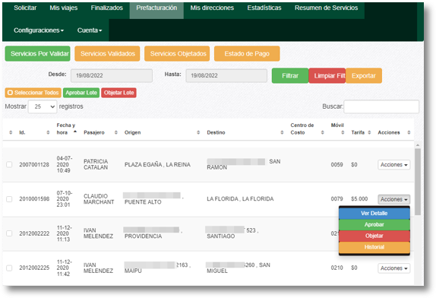Collapse Acciones dropdown for Claudio Marchant row
This screenshot has height=298, width=436.
pyautogui.click(x=393, y=199)
